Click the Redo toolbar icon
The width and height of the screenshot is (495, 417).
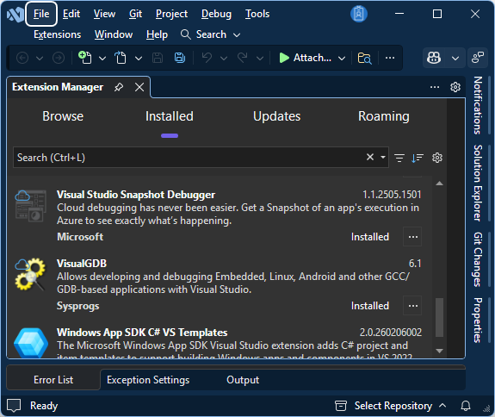[243, 58]
